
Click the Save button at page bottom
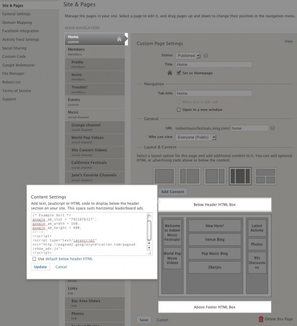tap(144, 320)
